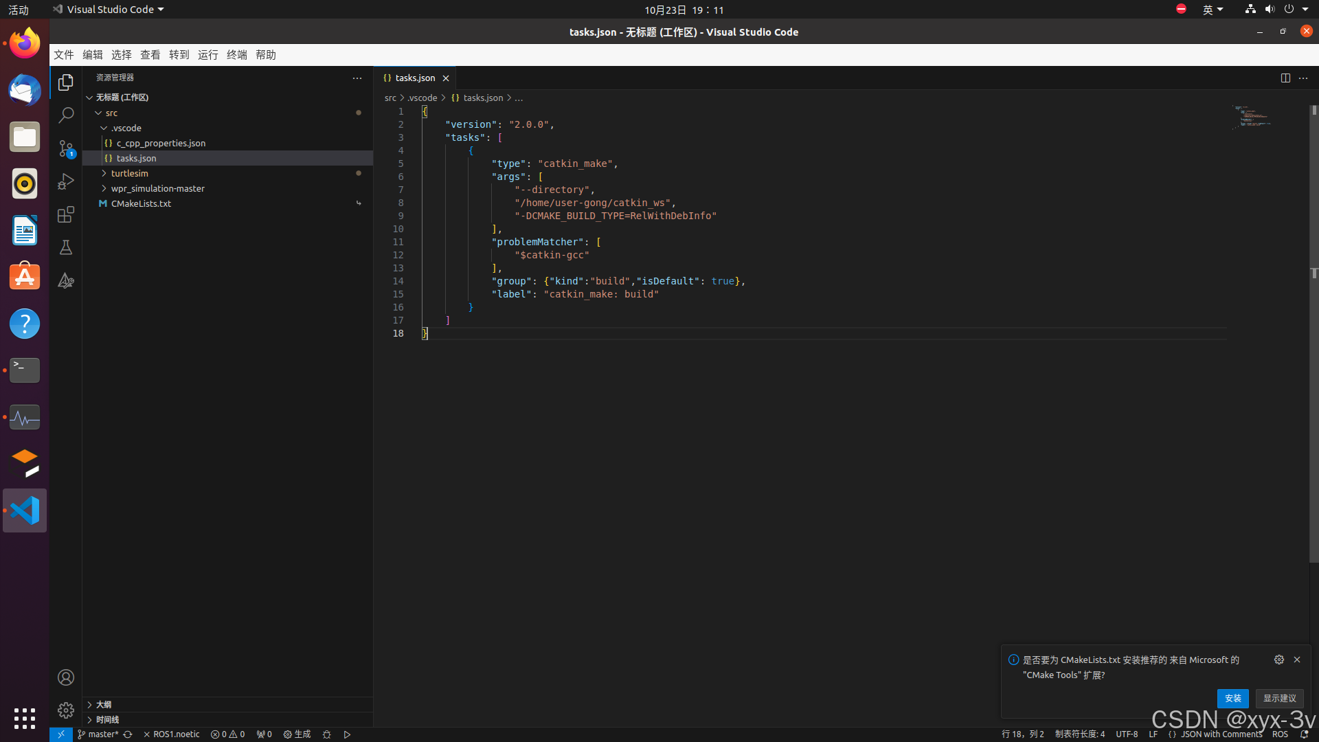This screenshot has width=1319, height=742.
Task: Click the 显示建议 button
Action: [1280, 698]
